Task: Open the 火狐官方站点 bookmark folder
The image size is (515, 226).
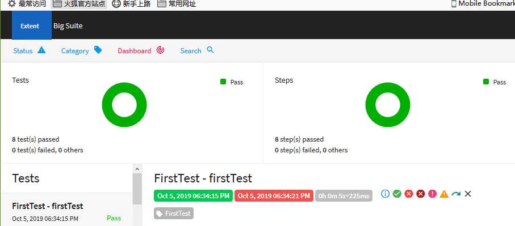Action: coord(79,4)
